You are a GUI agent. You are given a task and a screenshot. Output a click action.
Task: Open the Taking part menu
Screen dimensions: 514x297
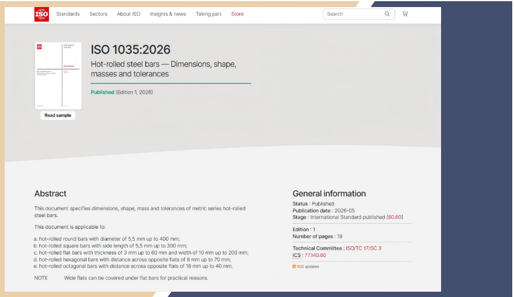click(x=209, y=14)
